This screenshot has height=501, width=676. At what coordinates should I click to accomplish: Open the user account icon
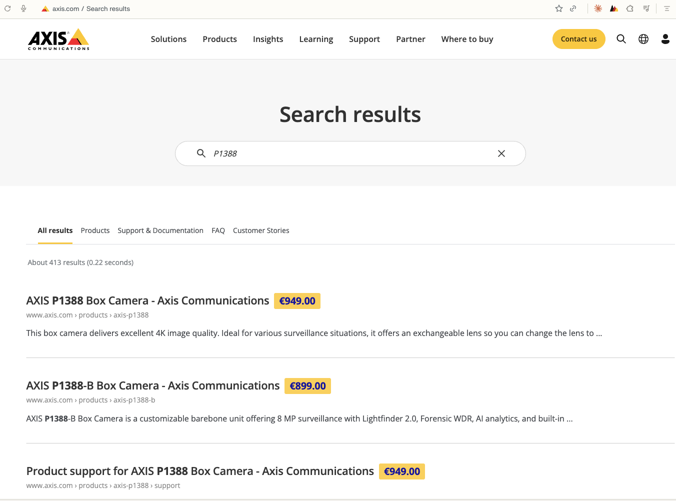point(665,39)
